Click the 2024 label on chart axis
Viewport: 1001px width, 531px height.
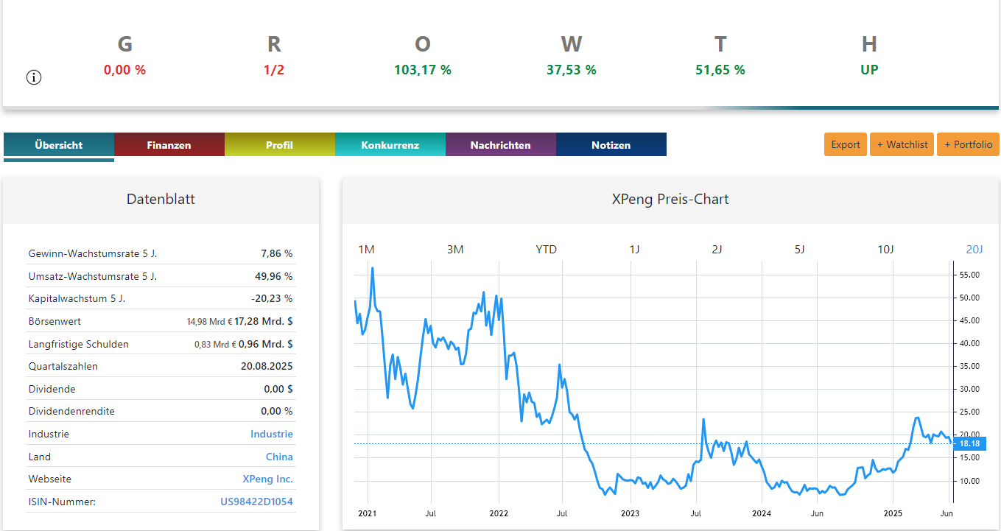click(x=762, y=513)
